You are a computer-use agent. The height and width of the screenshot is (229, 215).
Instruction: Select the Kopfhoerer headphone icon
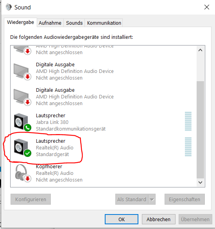point(23,173)
